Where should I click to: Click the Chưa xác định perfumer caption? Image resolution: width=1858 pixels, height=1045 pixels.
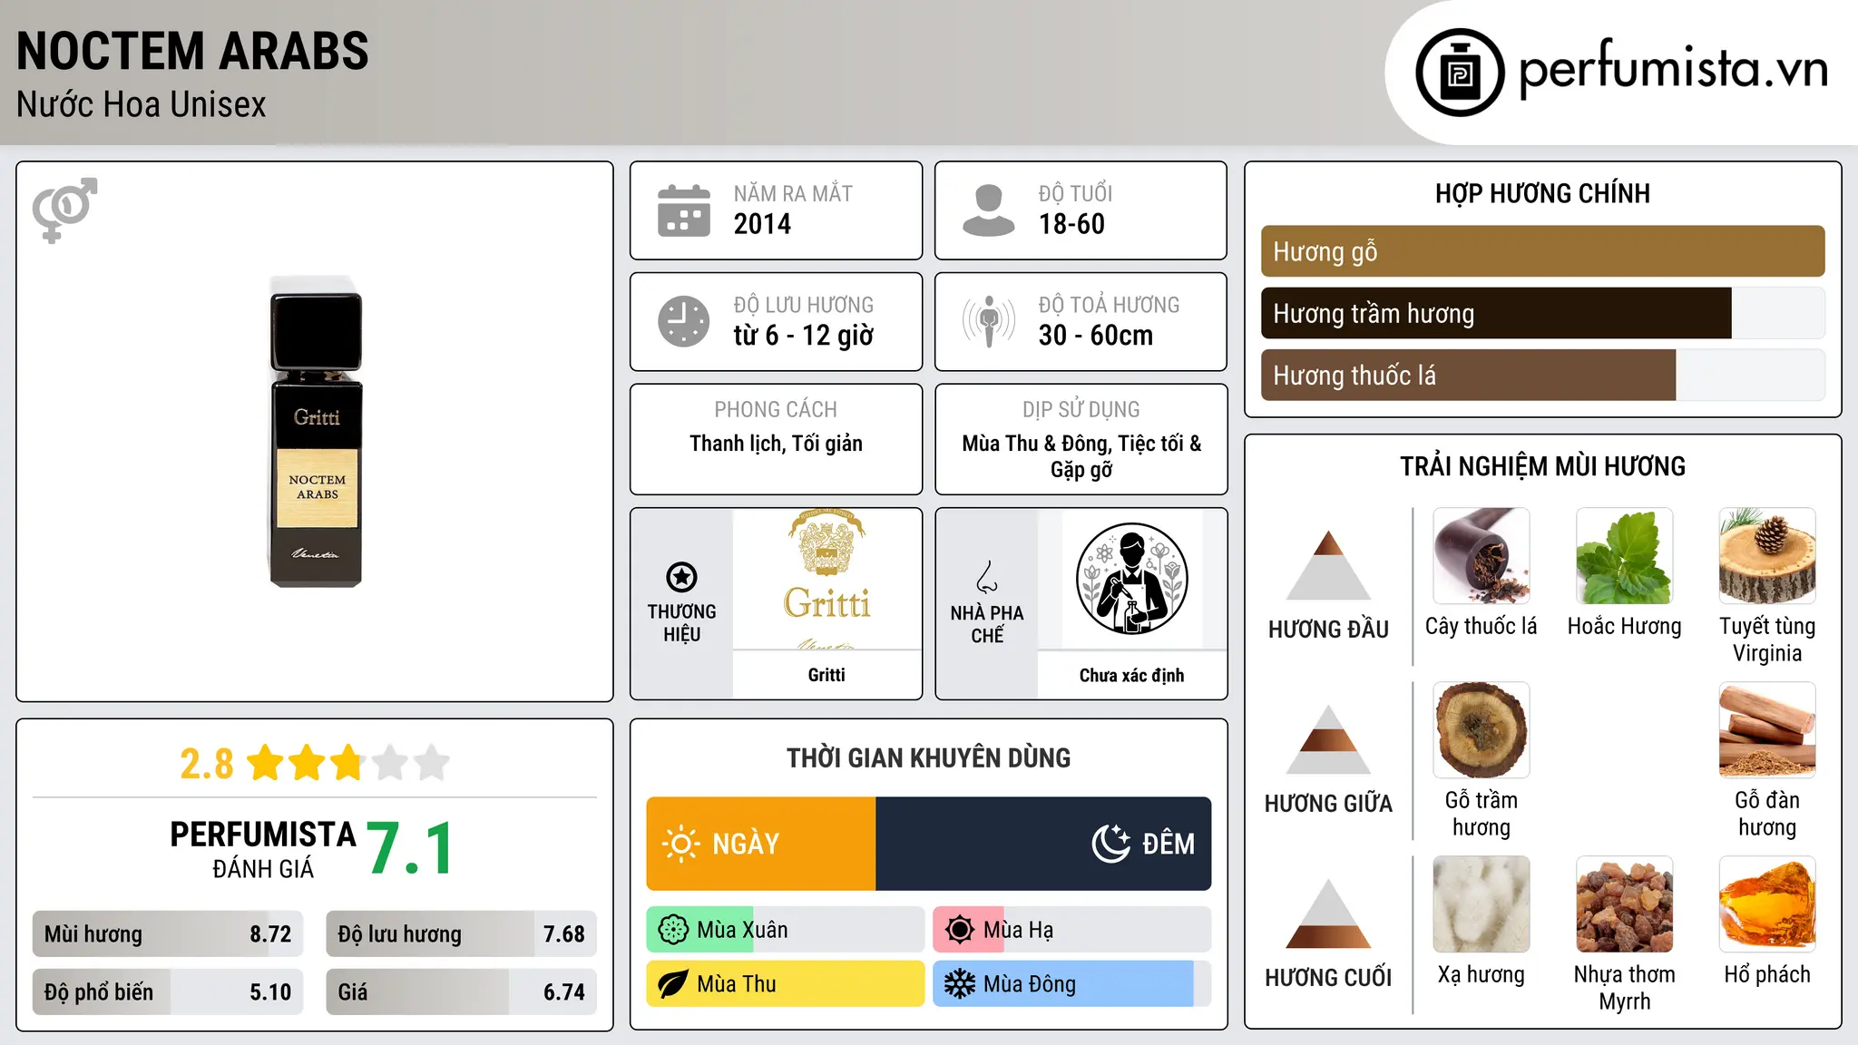coord(1131,675)
